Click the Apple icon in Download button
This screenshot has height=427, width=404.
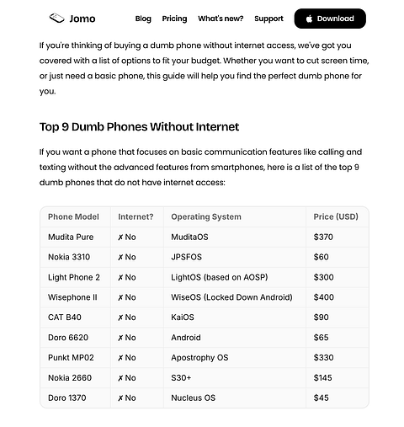(309, 19)
